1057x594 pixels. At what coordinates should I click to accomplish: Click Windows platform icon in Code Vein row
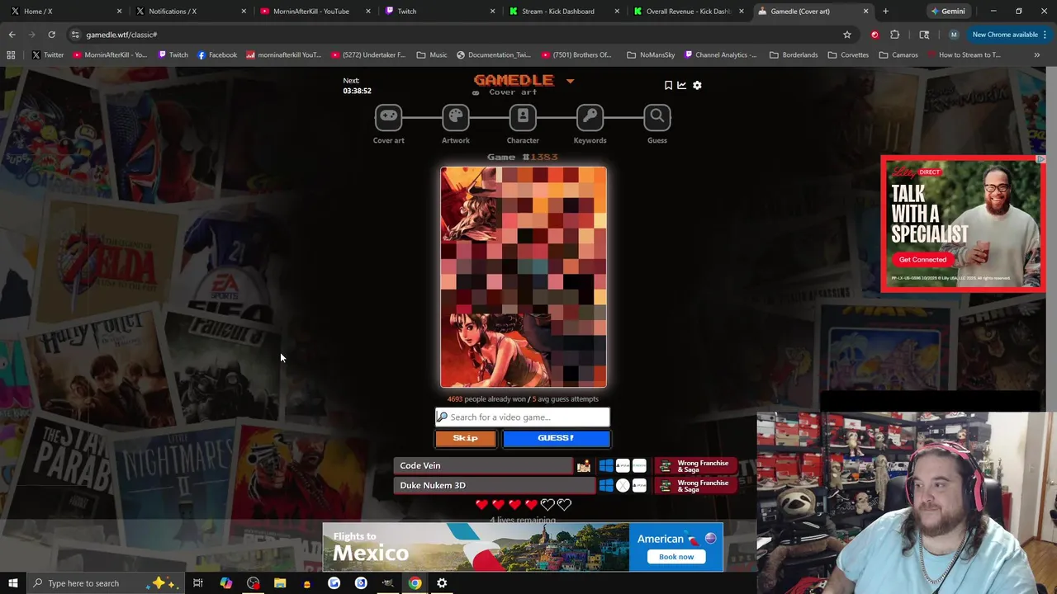pos(606,466)
